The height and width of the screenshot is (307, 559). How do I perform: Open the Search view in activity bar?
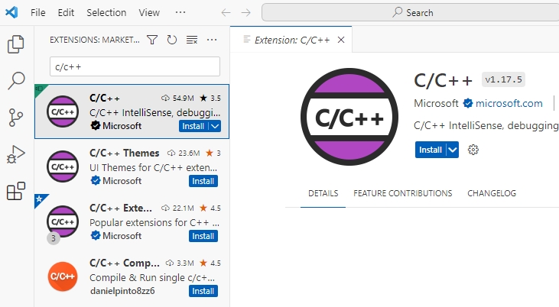pos(16,81)
